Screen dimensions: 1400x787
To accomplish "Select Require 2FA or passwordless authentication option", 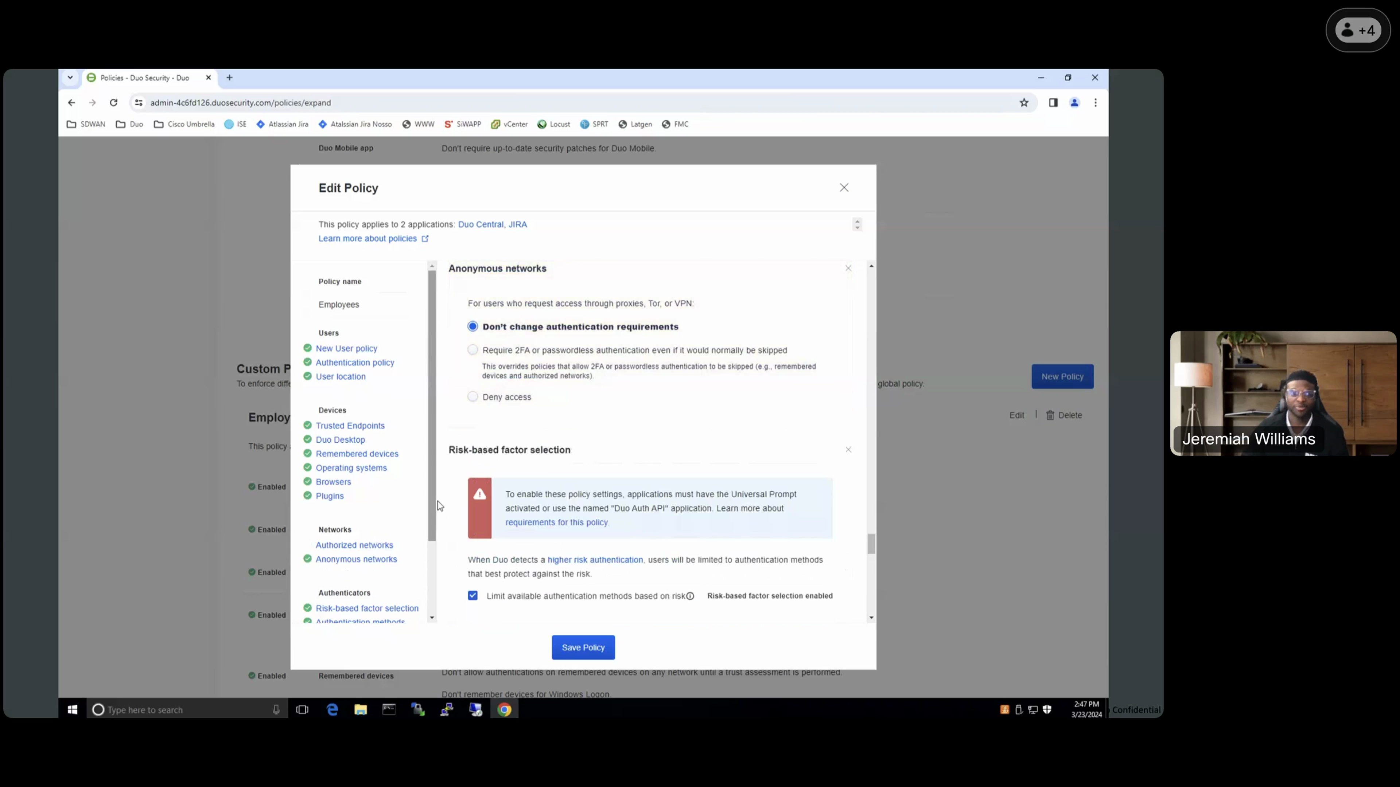I will (473, 350).
